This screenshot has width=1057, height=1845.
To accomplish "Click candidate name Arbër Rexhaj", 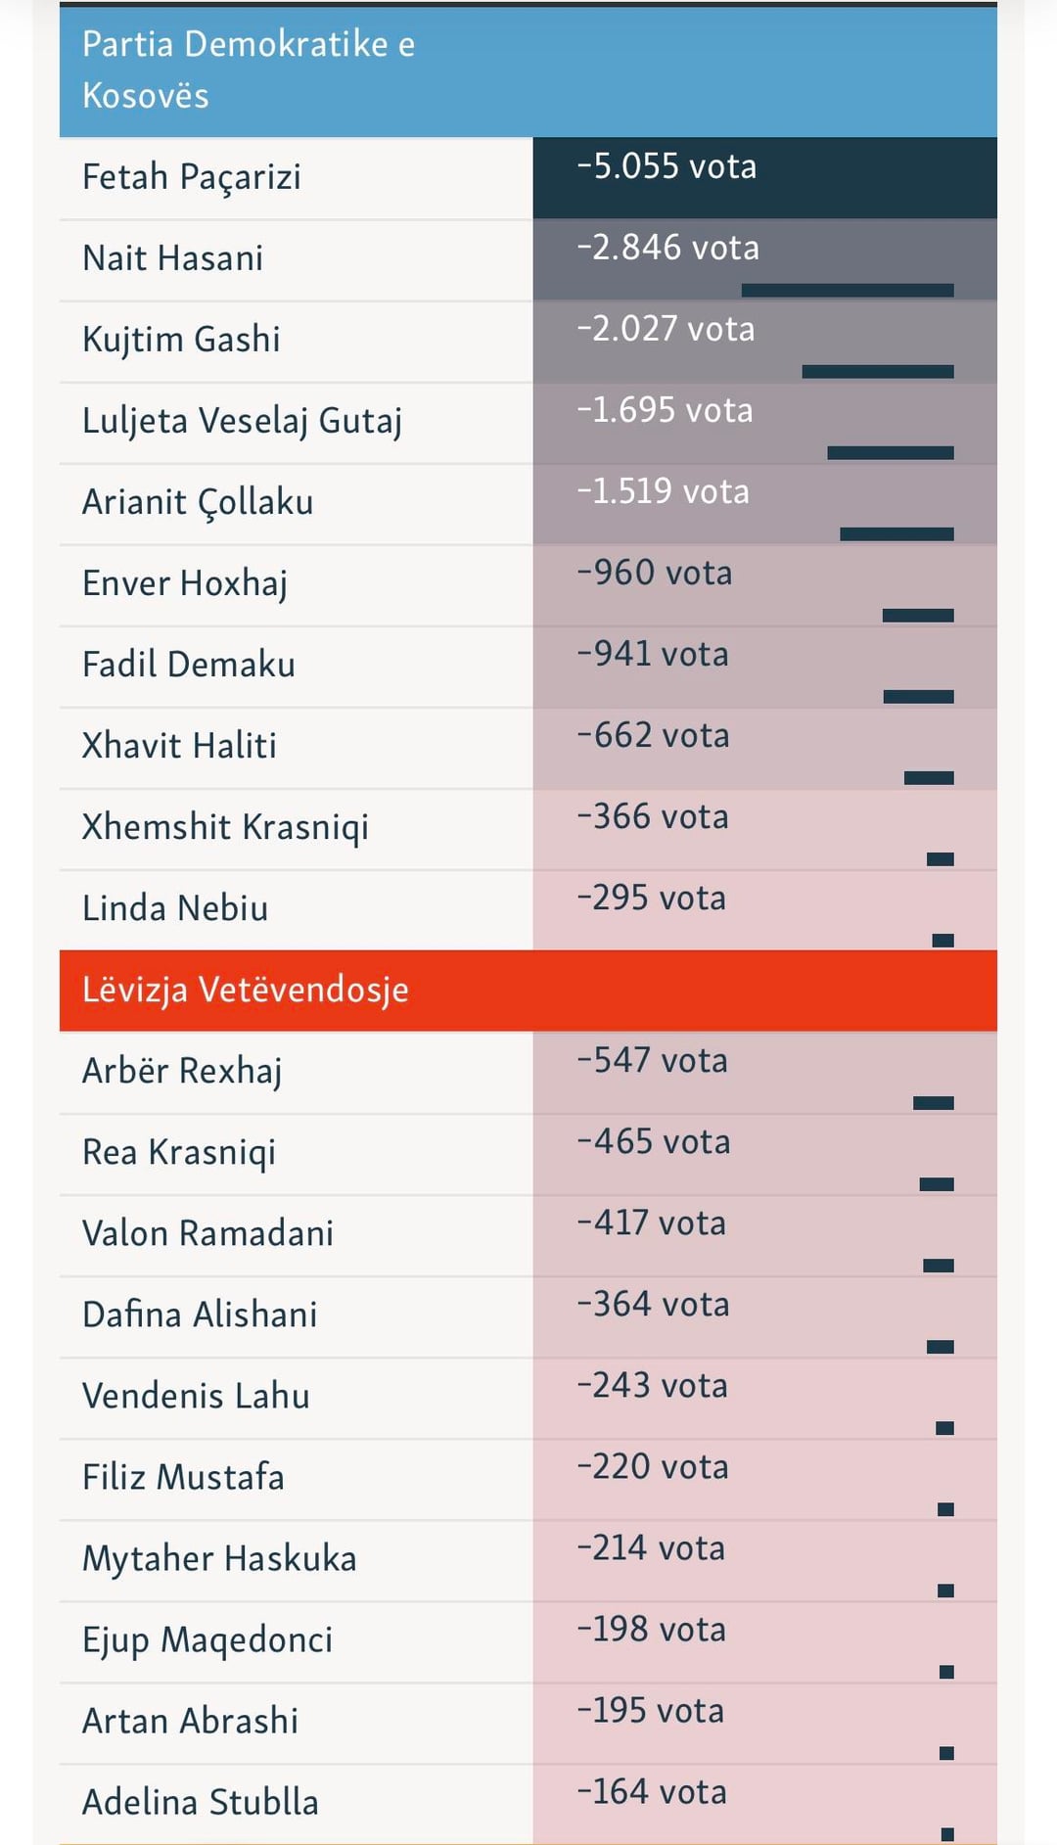I will point(182,1071).
